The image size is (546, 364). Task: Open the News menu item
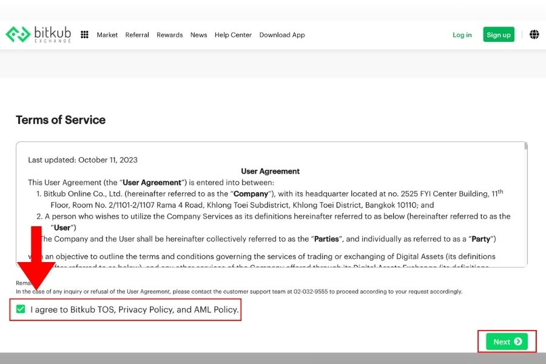tap(198, 35)
